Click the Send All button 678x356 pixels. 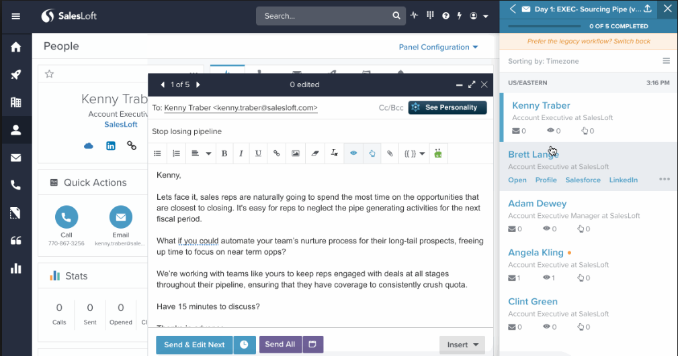[x=280, y=345]
